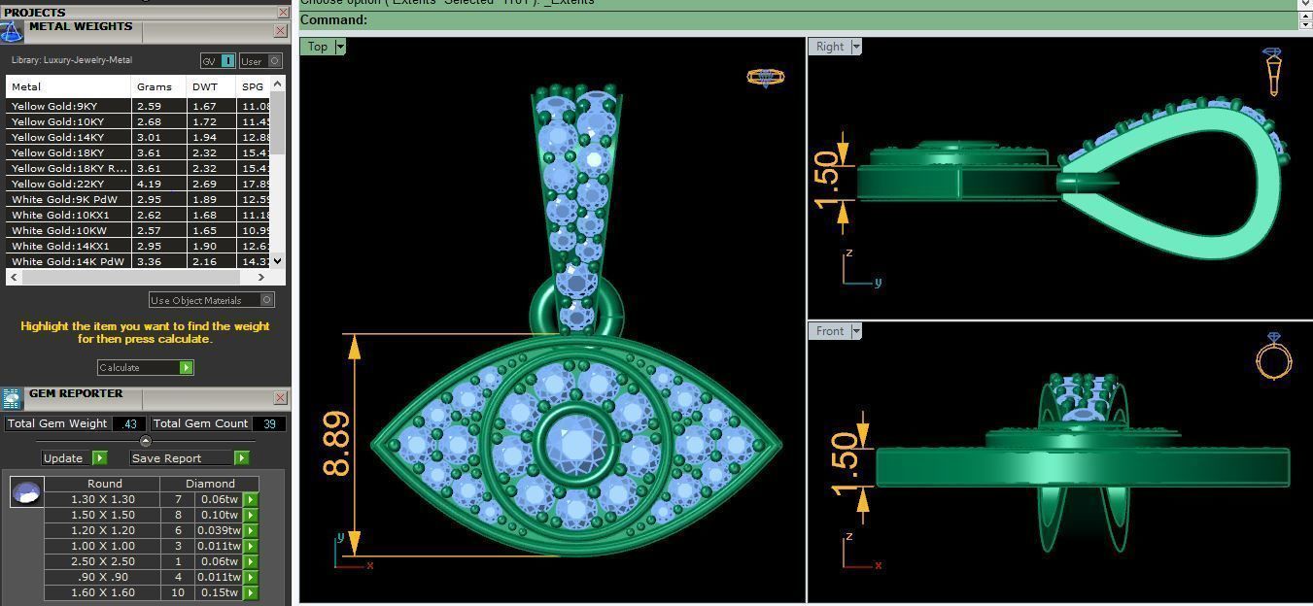Click the Calculate button green arrow
This screenshot has width=1313, height=606.
187,367
